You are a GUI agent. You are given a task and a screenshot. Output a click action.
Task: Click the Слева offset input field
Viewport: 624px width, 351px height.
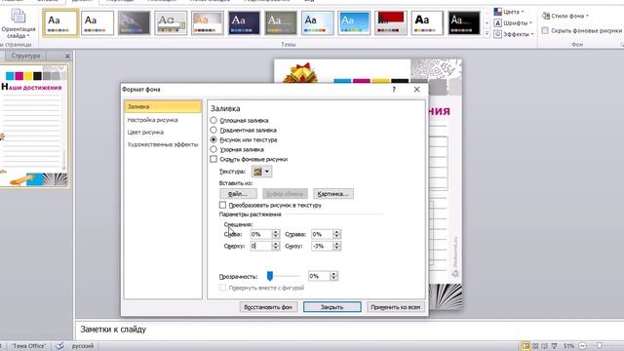tap(260, 234)
